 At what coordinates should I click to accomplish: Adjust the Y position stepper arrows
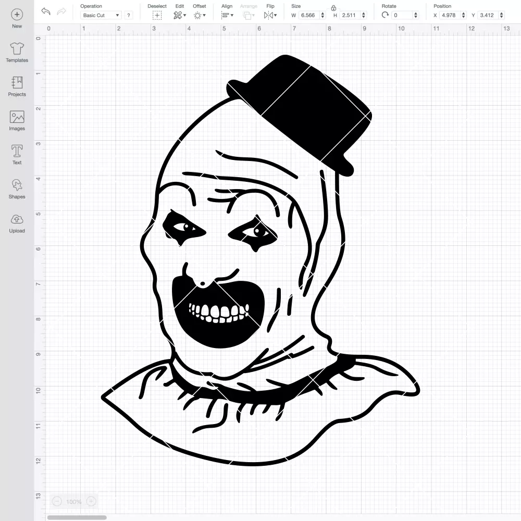point(502,15)
